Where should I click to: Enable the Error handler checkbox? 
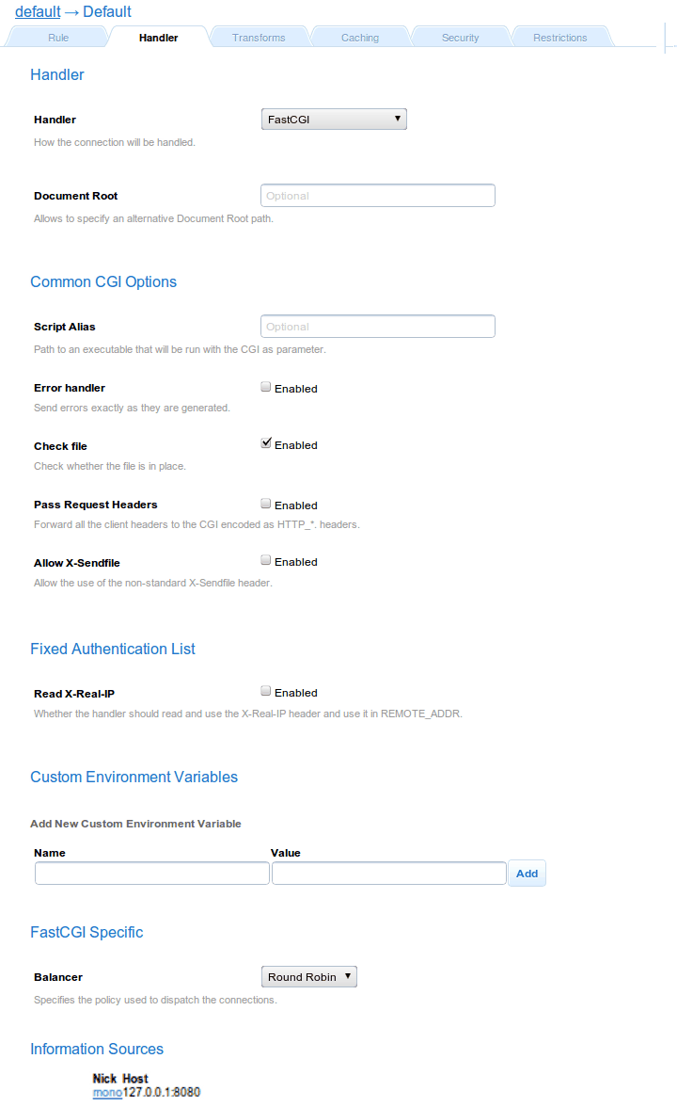click(x=266, y=387)
